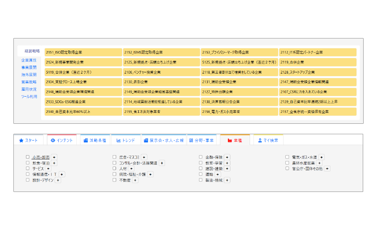Image resolution: width=377 pixels, height=230 pixels.
Task: Choose the 2128_スタートアップ企業 tag
Action: (318, 72)
